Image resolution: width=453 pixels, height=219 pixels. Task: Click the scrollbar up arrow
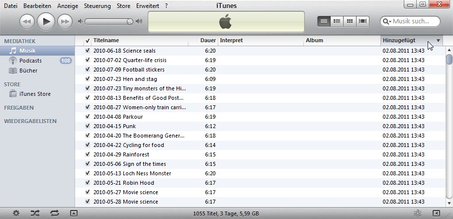click(x=449, y=50)
